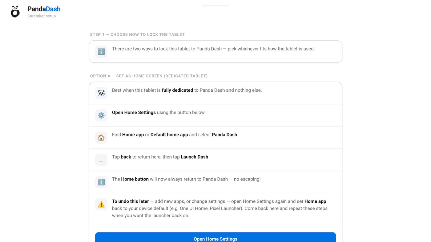This screenshot has width=431, height=242.
Task: Click the 'To undo this later' bold text
Action: tap(131, 201)
